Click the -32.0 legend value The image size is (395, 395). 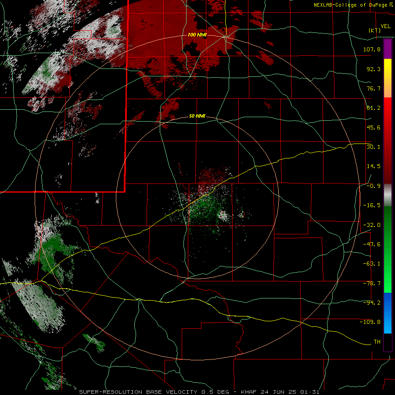(372, 225)
